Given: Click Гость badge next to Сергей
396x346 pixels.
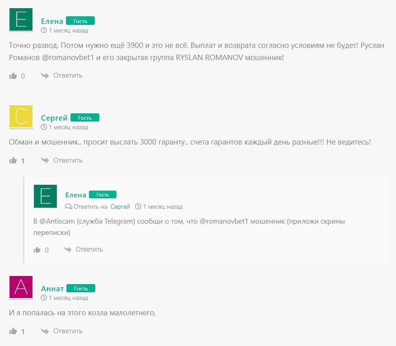Looking at the screenshot, I should (85, 118).
